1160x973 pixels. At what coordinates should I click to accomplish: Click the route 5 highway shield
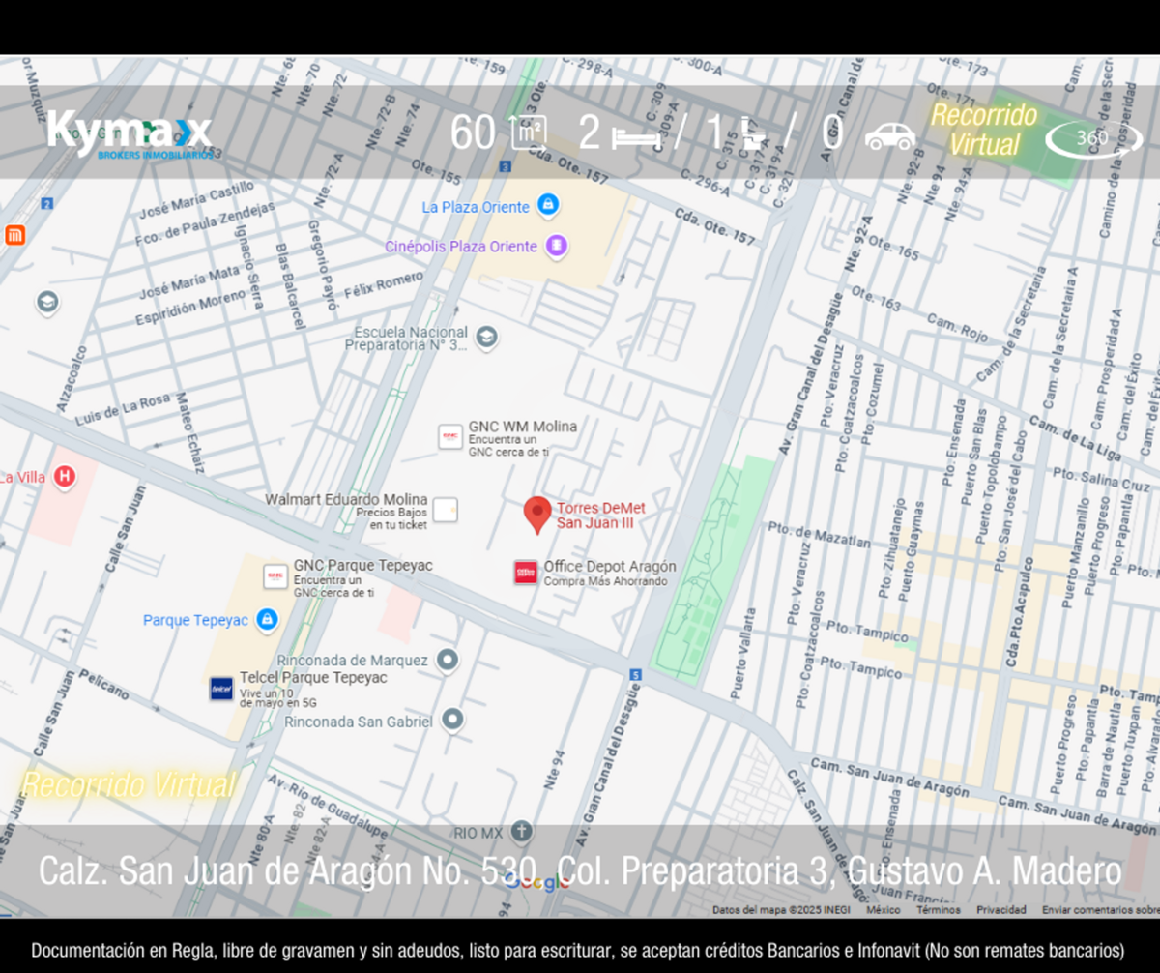(x=635, y=674)
